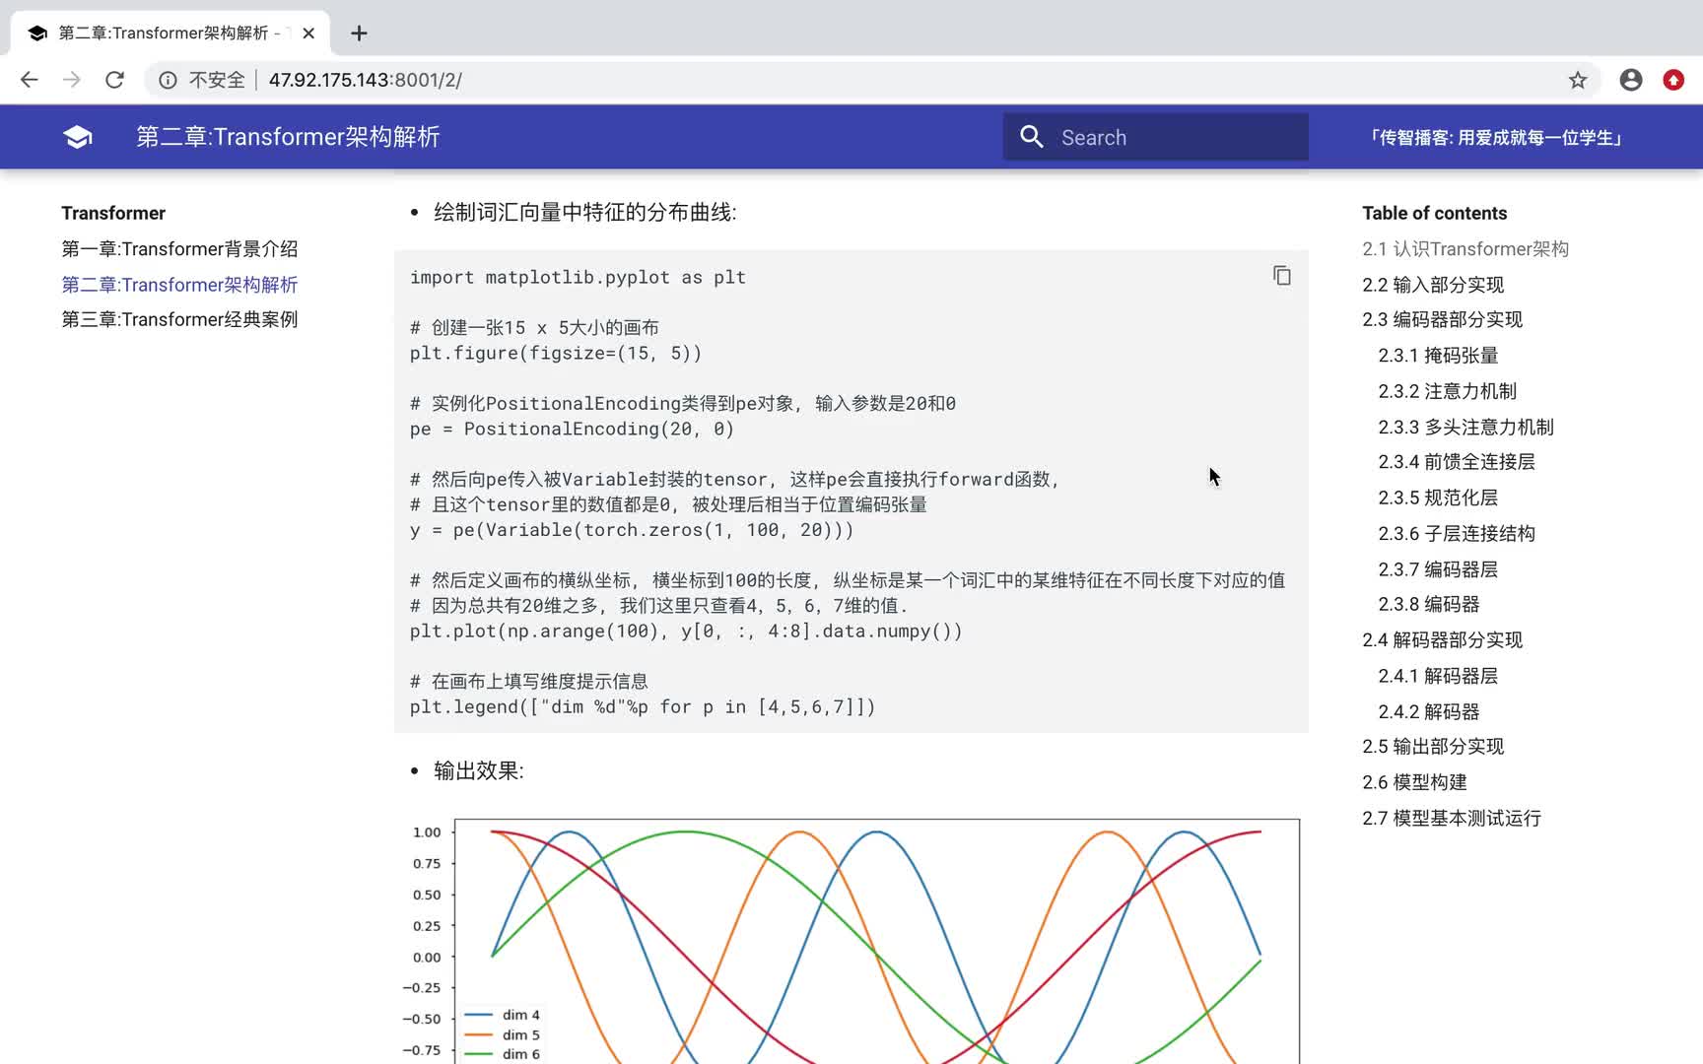Click the bullet text 绘制词汇向量中特征的分布曲线
Viewport: 1703px width, 1064px height.
pyautogui.click(x=584, y=213)
